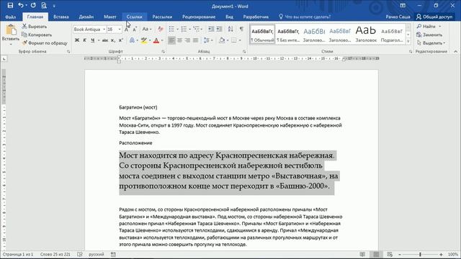Viewport: 461px width, 259px height.
Task: Open Общий доступ sharing
Action: [434, 17]
